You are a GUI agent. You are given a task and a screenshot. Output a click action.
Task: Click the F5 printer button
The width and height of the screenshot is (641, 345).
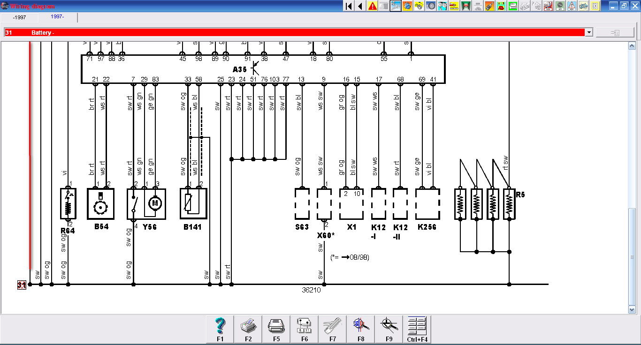click(276, 329)
